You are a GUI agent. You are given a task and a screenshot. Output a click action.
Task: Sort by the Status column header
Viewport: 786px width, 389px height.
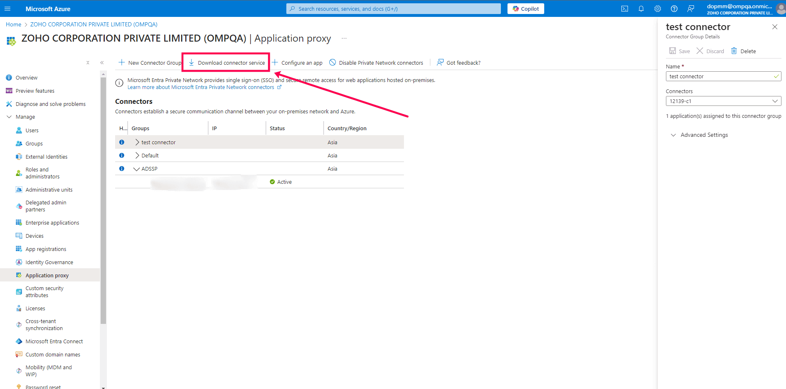pos(277,129)
